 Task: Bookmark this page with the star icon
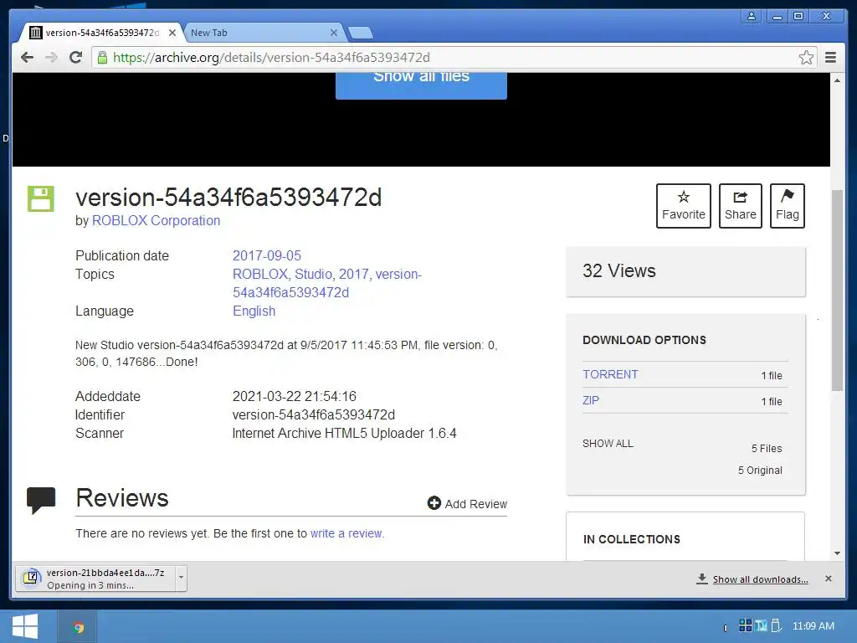click(806, 58)
